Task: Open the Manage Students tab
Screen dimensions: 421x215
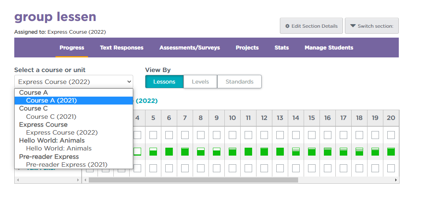Action: (x=329, y=48)
